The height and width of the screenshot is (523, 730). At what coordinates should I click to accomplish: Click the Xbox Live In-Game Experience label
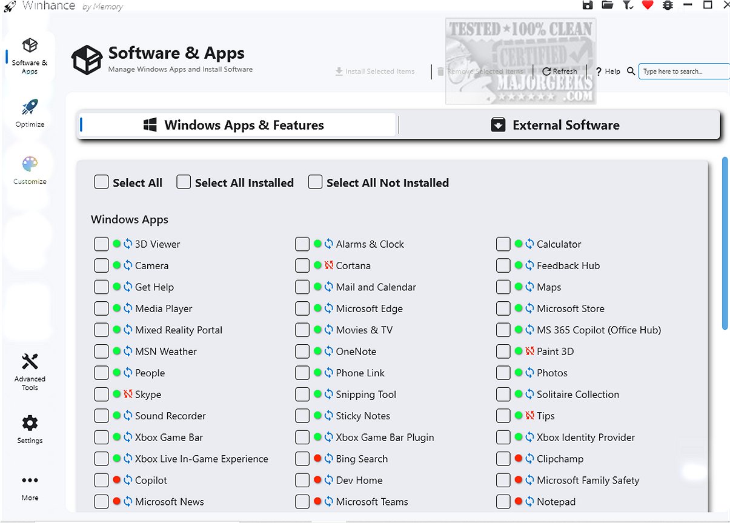[x=202, y=459]
